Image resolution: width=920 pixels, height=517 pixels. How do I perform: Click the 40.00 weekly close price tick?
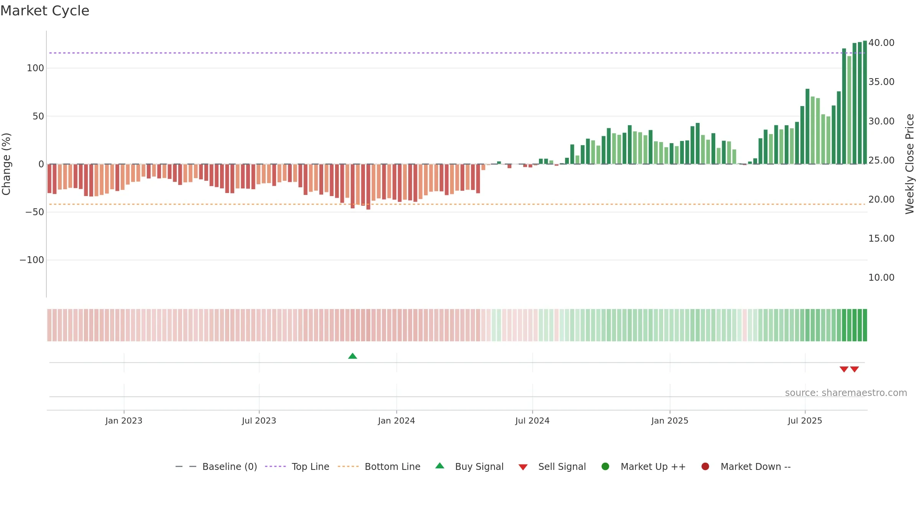pyautogui.click(x=881, y=43)
